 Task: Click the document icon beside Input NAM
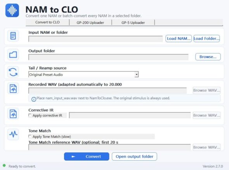(13, 36)
